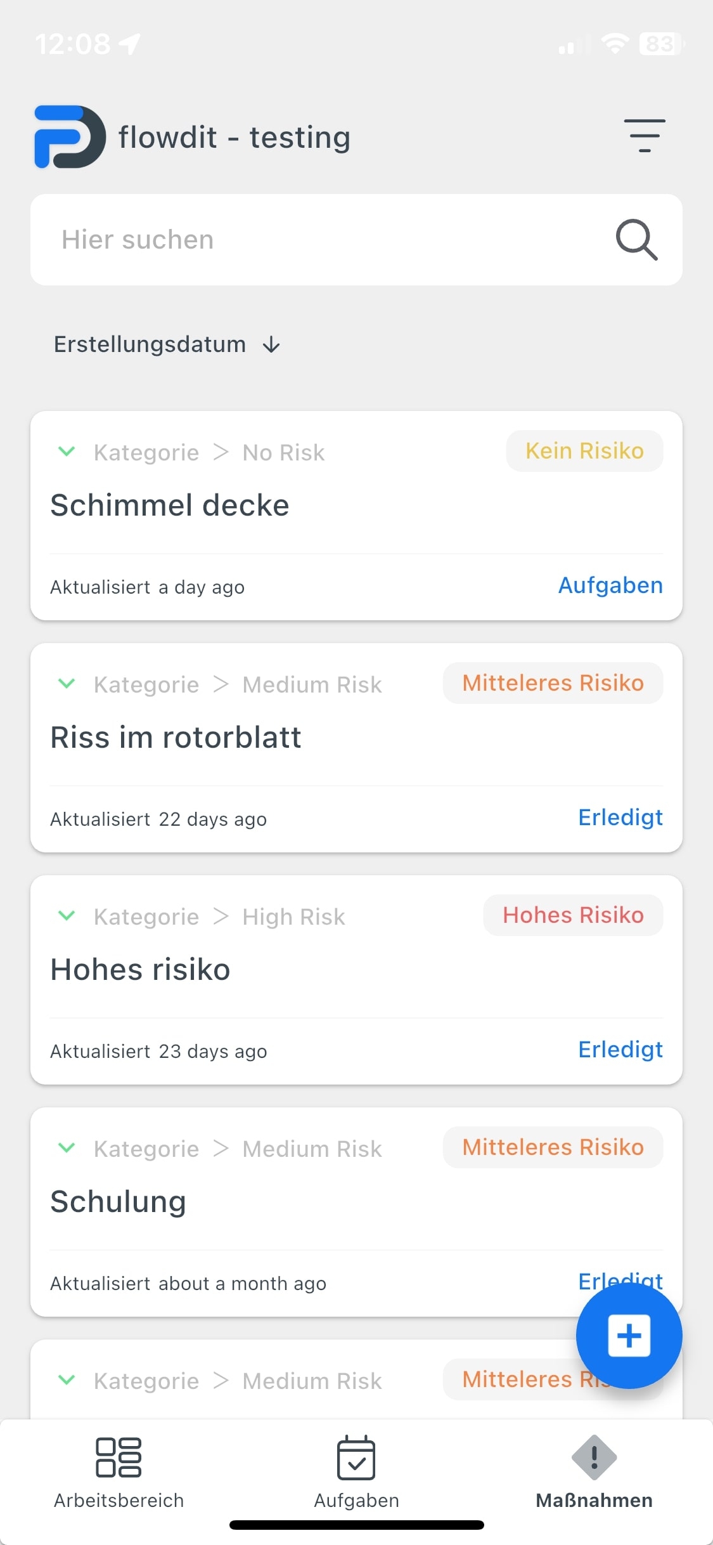Toggle the Schulung card chevron
713x1545 pixels.
pos(67,1148)
